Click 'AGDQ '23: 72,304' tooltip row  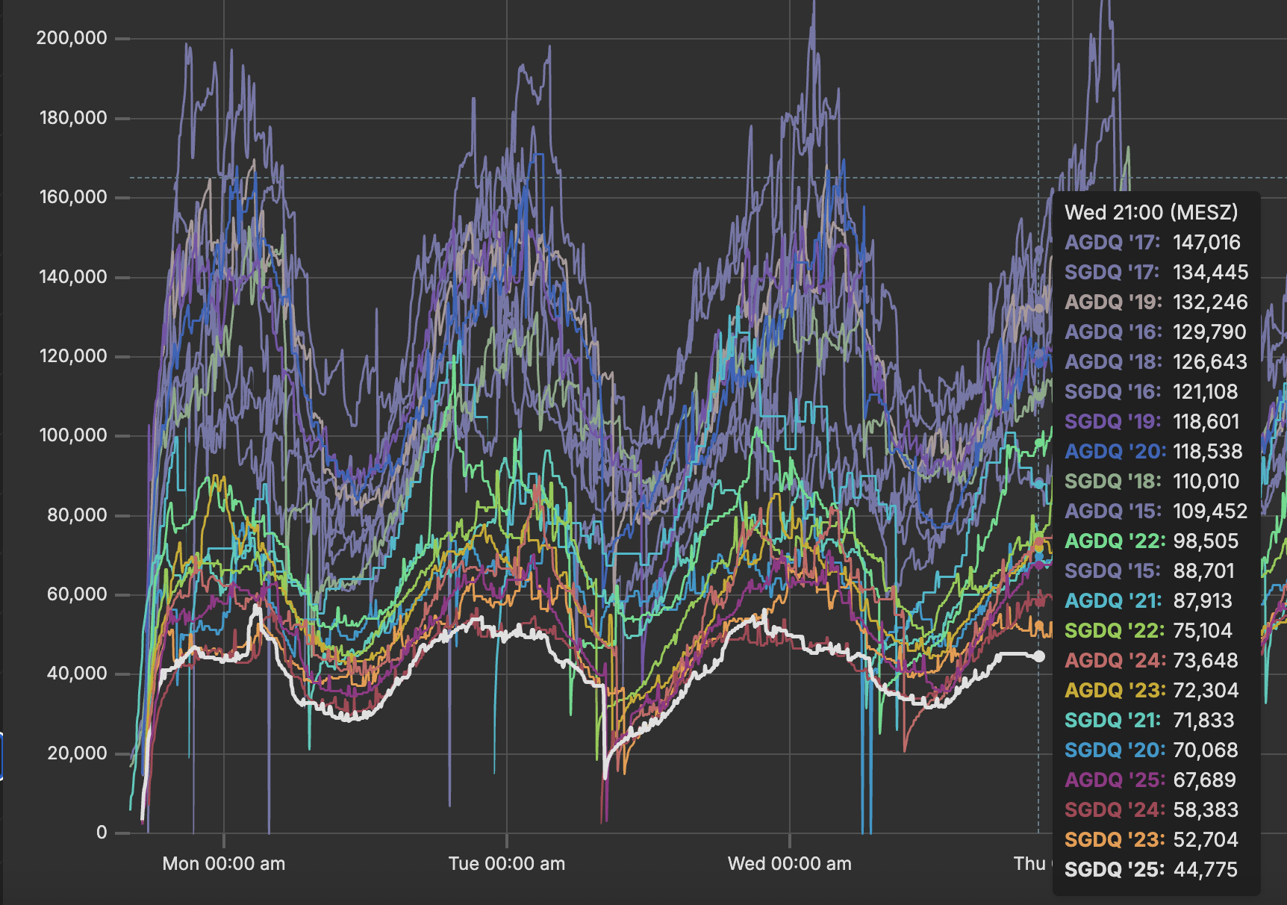click(x=1152, y=691)
